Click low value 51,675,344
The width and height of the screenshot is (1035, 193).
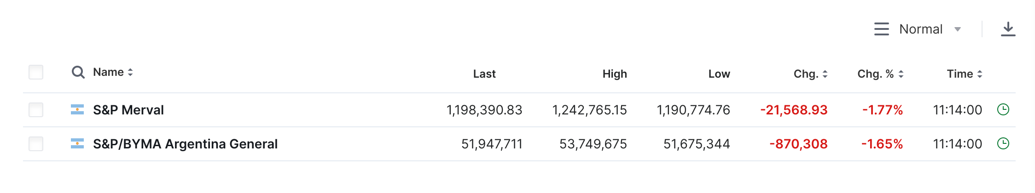pyautogui.click(x=697, y=144)
